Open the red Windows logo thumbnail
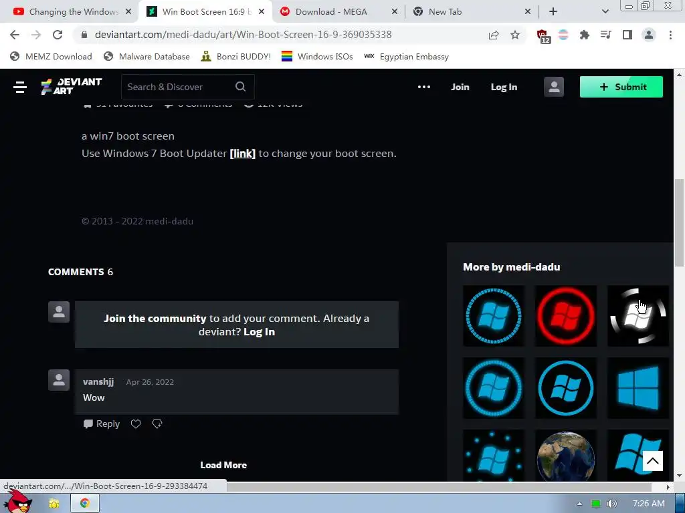The height and width of the screenshot is (513, 685). pyautogui.click(x=566, y=316)
